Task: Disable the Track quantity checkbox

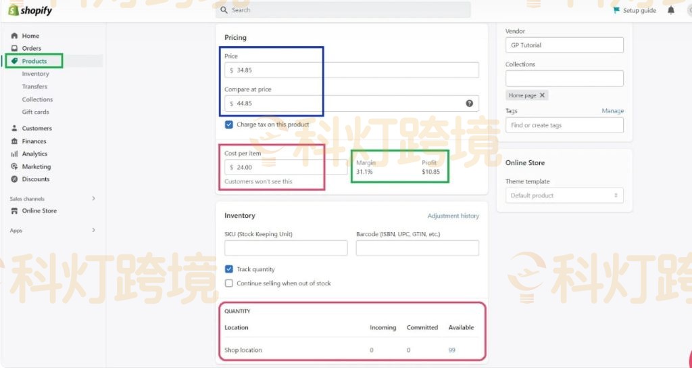Action: 229,269
